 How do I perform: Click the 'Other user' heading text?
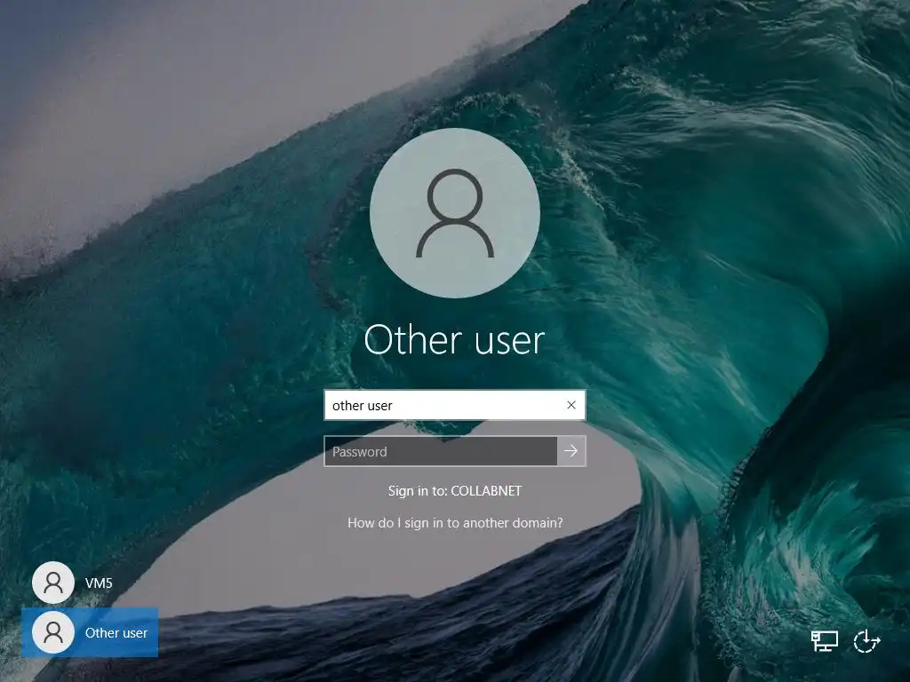(454, 339)
